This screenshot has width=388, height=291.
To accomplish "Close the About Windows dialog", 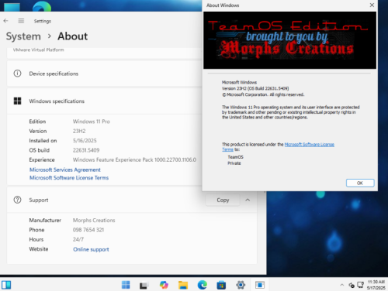I will (372, 5).
